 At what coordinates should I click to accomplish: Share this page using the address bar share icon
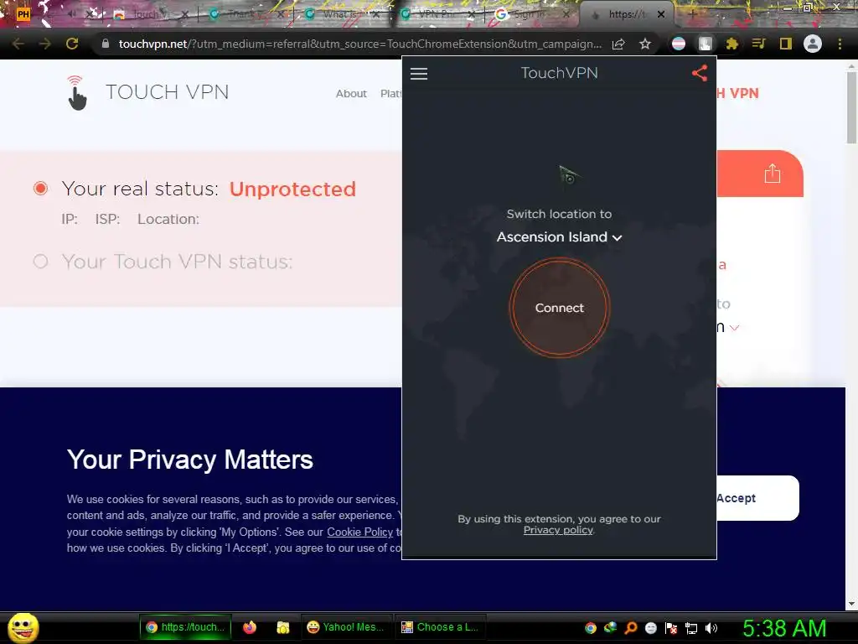(x=618, y=44)
